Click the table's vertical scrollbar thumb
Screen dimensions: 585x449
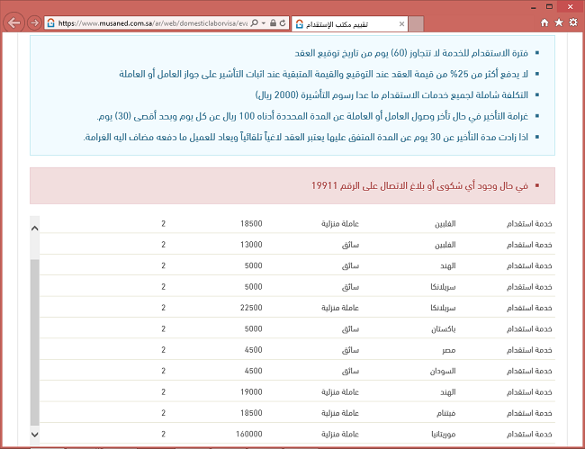[x=35, y=342]
